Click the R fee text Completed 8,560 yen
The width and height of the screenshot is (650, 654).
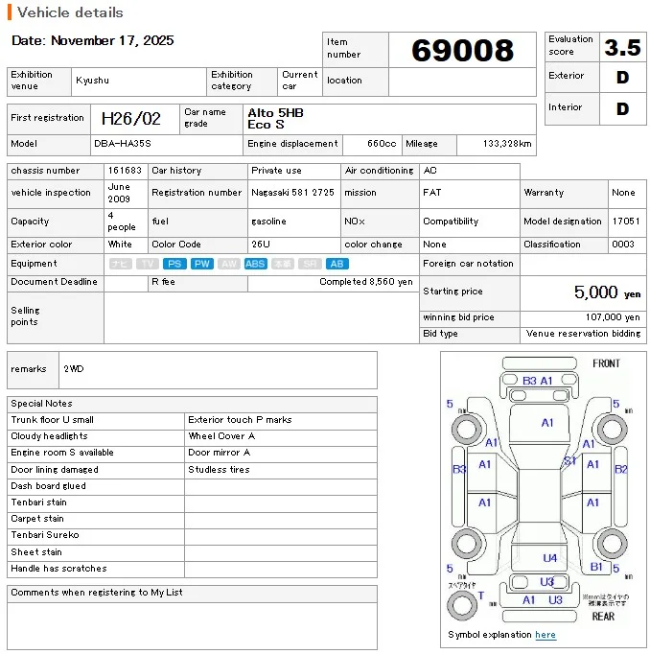click(x=365, y=282)
